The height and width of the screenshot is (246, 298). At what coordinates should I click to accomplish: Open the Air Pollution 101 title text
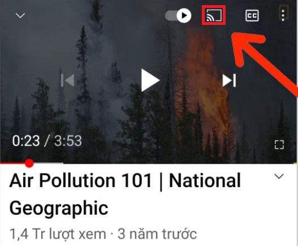point(125,194)
